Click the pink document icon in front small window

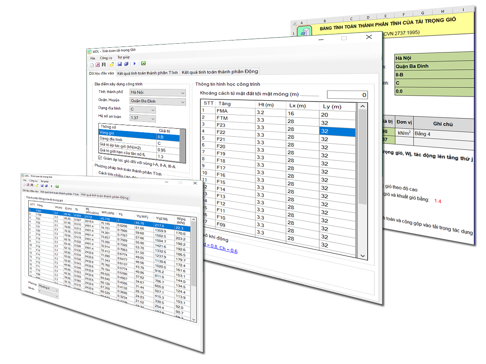28,185
